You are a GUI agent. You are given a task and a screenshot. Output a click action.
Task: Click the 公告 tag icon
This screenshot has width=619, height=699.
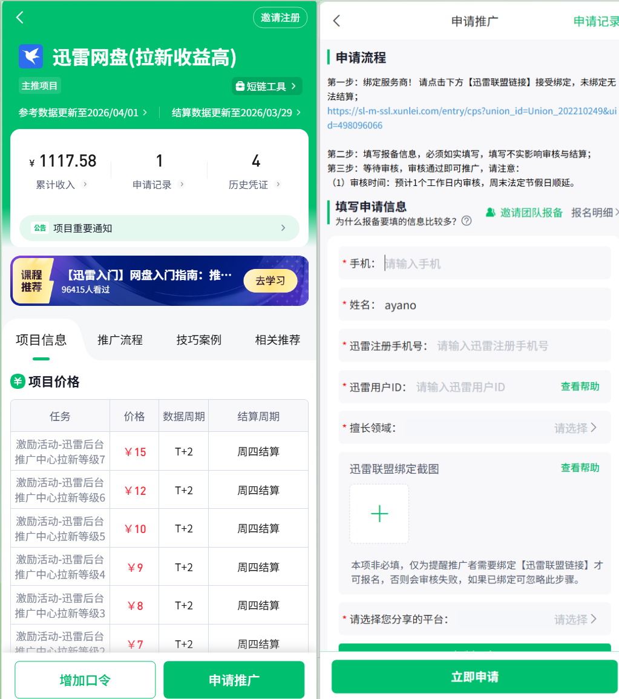click(x=40, y=228)
